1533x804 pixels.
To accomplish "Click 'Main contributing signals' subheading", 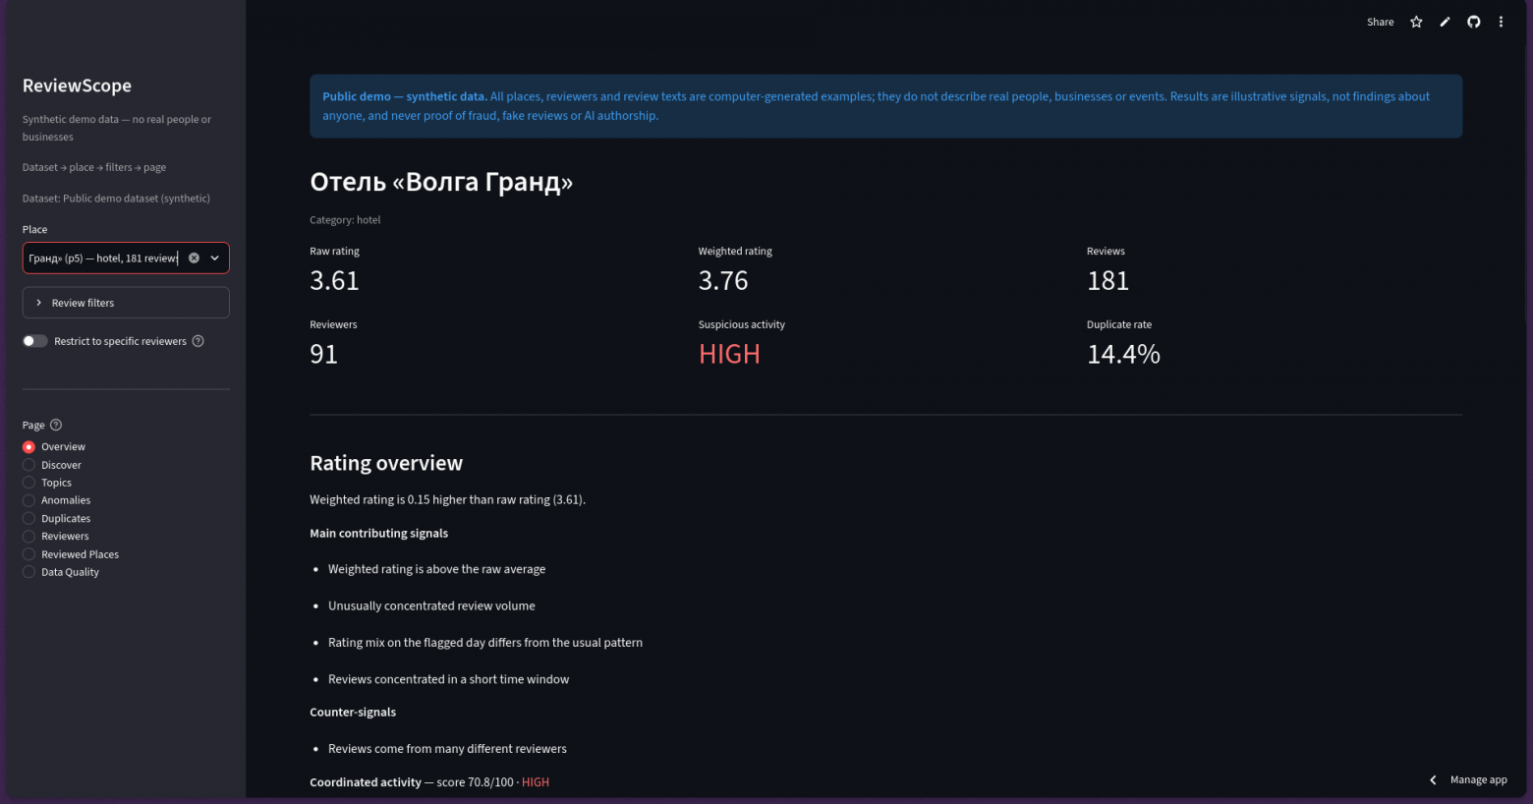I will point(378,533).
